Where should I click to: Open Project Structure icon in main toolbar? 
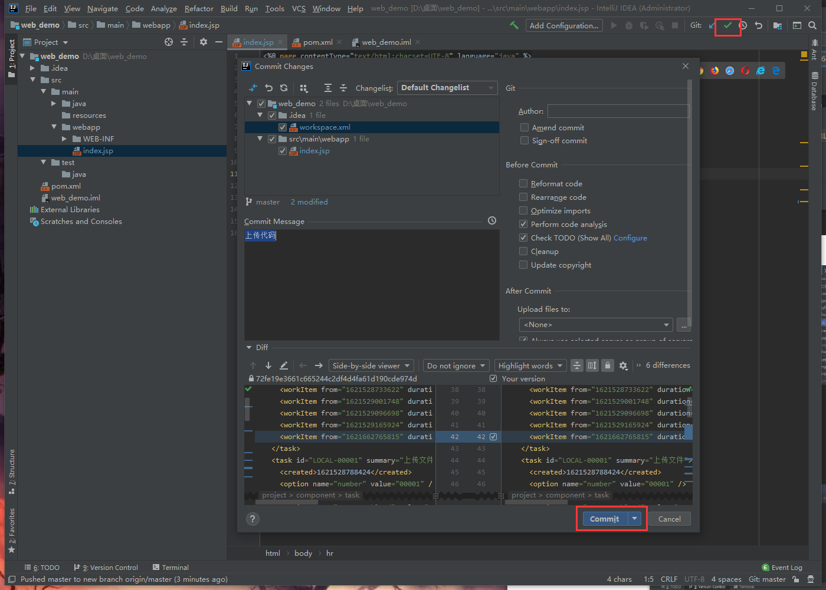tap(778, 25)
